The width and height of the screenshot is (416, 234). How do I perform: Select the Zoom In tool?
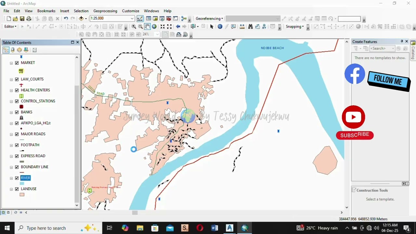[134, 27]
